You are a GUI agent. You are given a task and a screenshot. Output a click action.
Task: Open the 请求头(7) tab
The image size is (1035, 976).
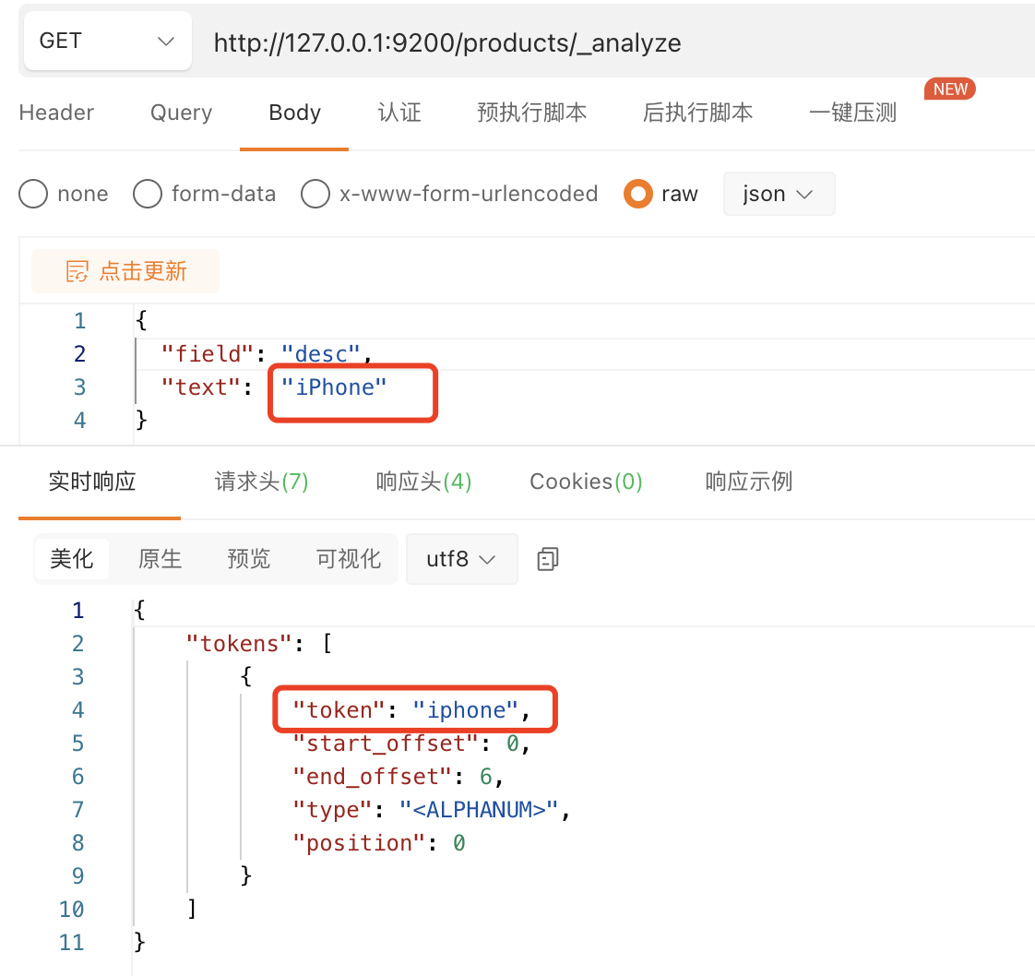(x=261, y=481)
